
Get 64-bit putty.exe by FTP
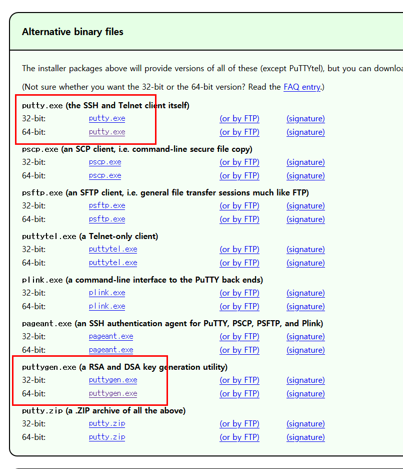click(239, 132)
